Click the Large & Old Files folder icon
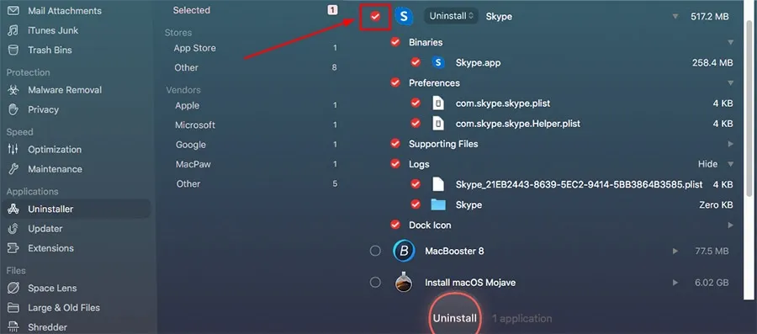Viewport: 757px width, 334px height. tap(13, 308)
